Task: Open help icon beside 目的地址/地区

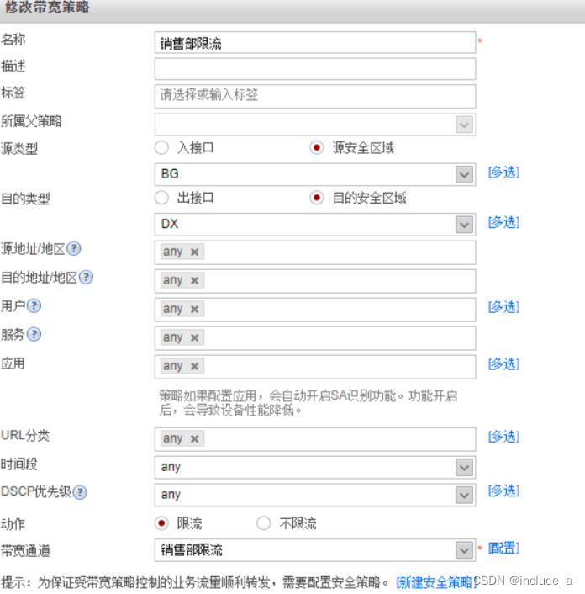Action: tap(87, 278)
